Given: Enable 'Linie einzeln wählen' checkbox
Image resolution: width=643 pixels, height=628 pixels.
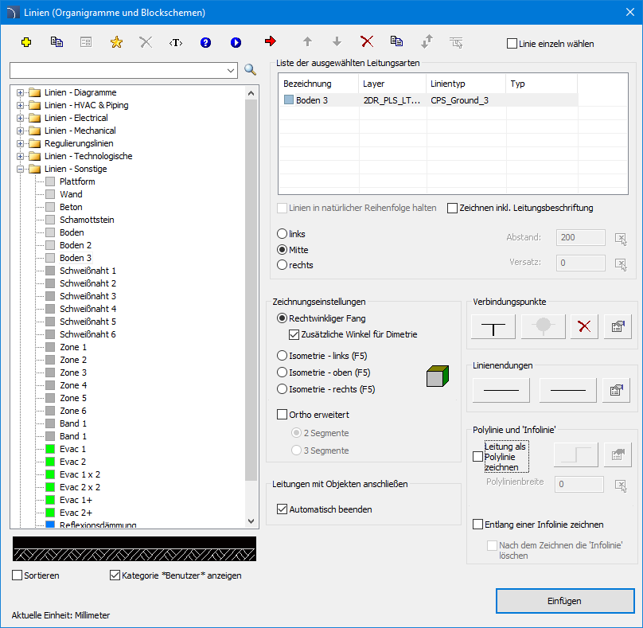Looking at the screenshot, I should coord(512,44).
